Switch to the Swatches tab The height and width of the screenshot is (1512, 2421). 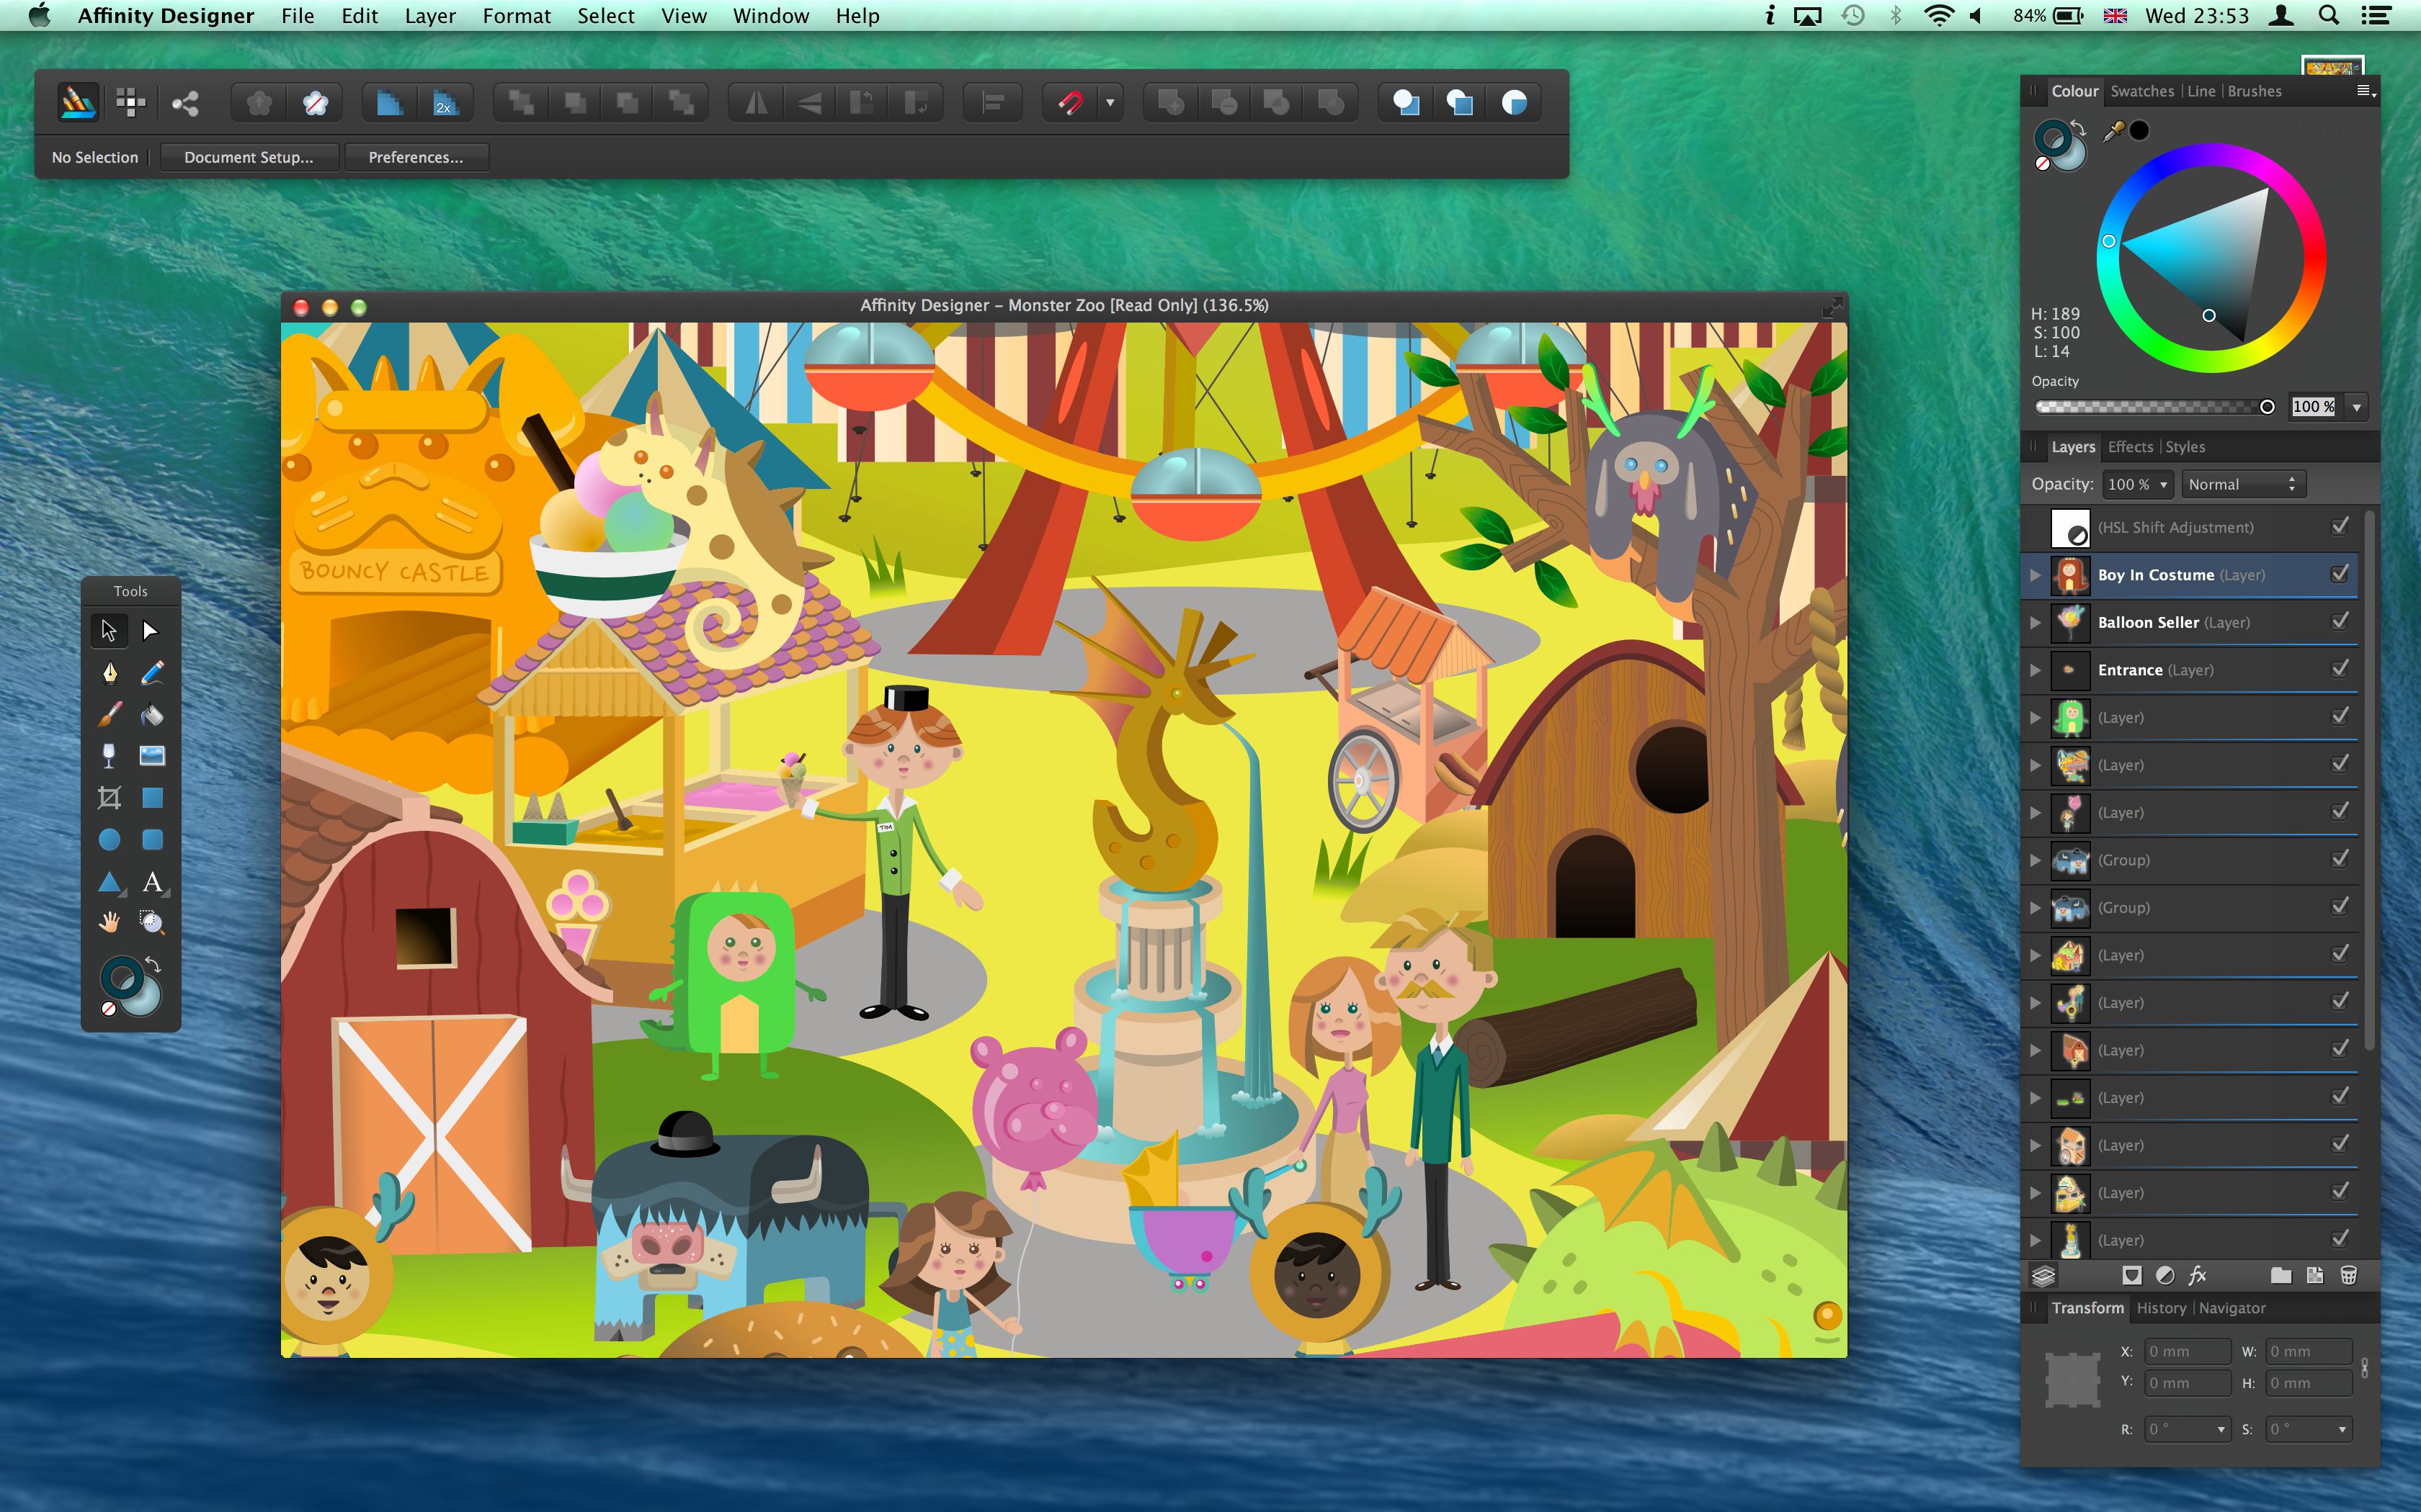(2141, 91)
